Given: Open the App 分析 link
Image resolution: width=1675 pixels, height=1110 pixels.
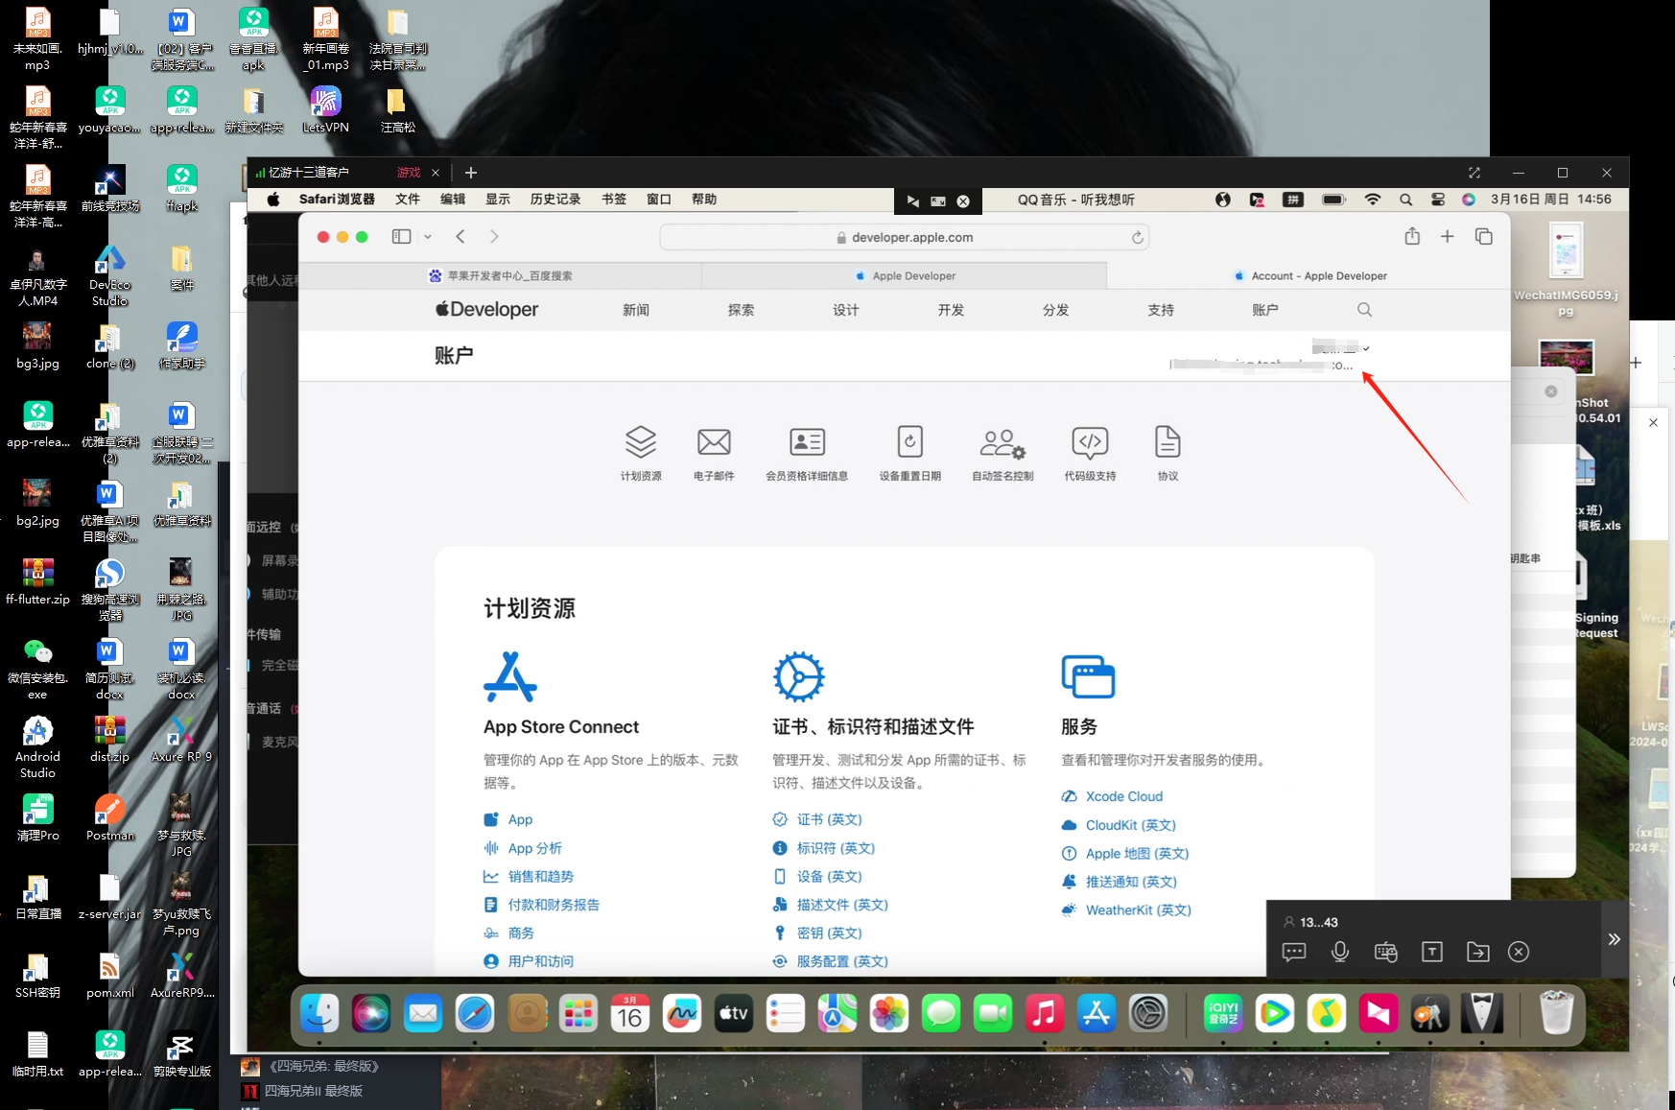Looking at the screenshot, I should click(534, 848).
